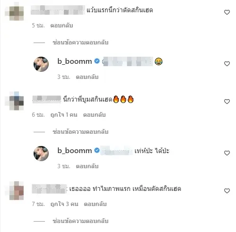Like b_boomm's reply with laughing emoji

coord(227,64)
